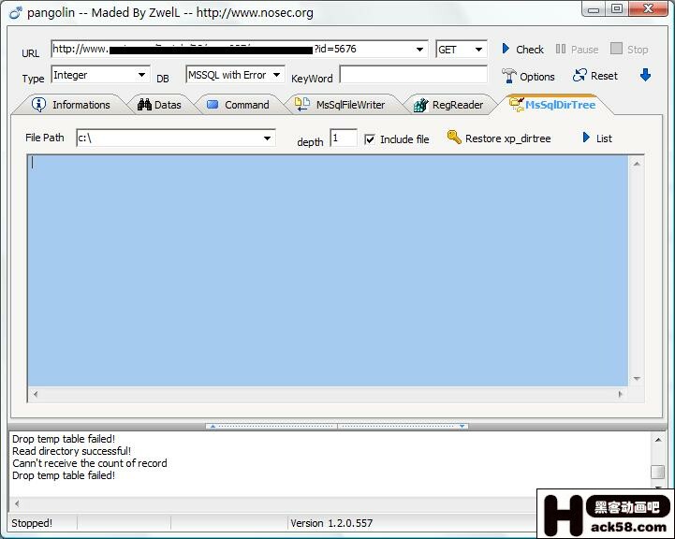
Task: Click the depth value field
Action: click(343, 138)
